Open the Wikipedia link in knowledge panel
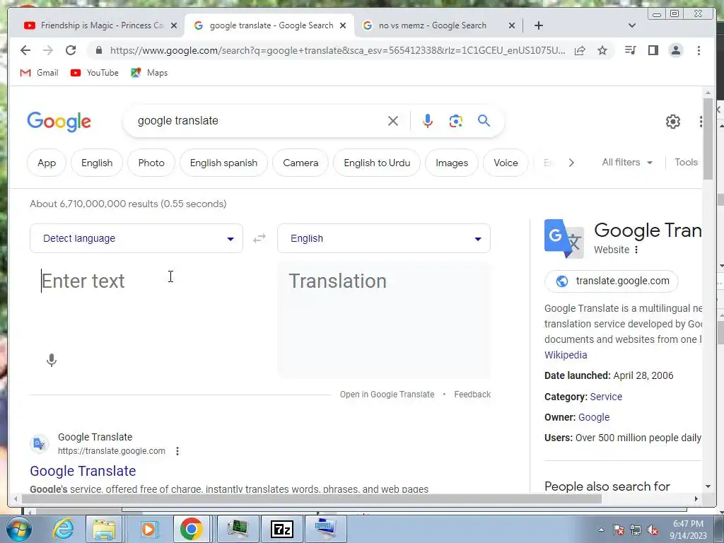This screenshot has height=543, width=724. point(566,355)
